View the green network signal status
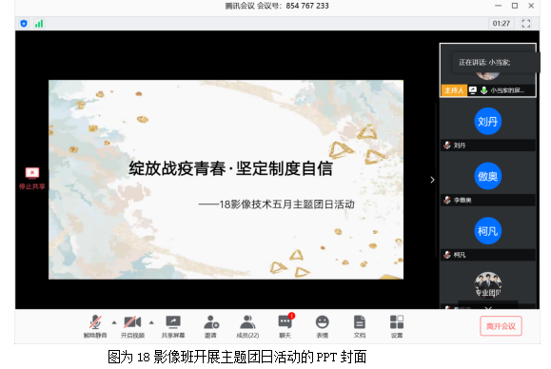 pos(39,24)
